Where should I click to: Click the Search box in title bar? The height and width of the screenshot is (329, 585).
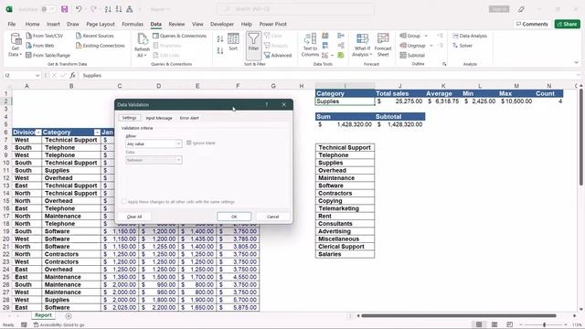pos(295,9)
